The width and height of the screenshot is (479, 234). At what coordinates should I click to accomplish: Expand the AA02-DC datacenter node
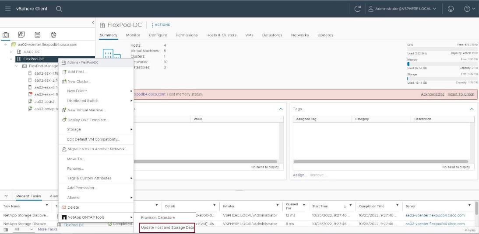11,52
